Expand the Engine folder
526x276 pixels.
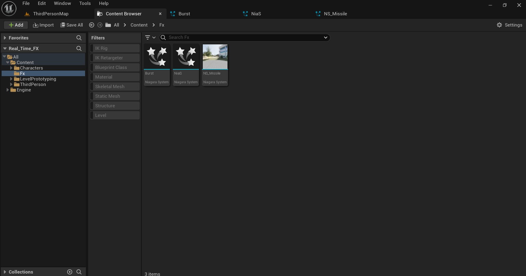[8, 90]
